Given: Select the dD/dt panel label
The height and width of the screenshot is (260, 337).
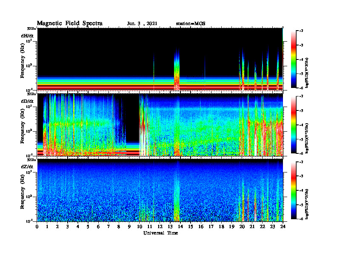Looking at the screenshot, I should tap(27, 101).
